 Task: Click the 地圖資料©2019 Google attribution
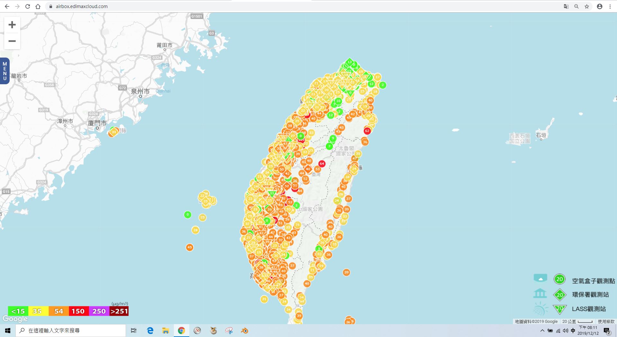point(536,321)
